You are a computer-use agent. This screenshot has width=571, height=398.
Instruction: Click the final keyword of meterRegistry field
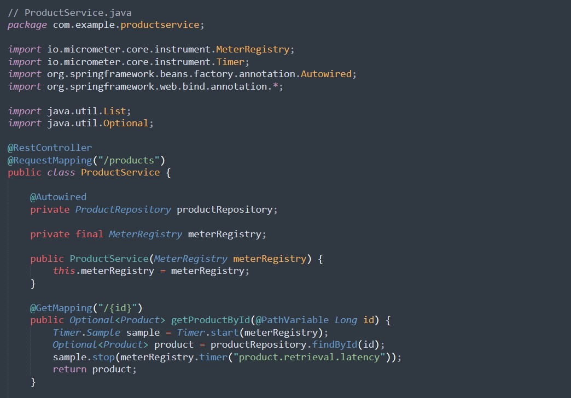pos(89,234)
